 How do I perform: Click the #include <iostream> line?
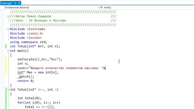pyautogui.click(x=28, y=29)
